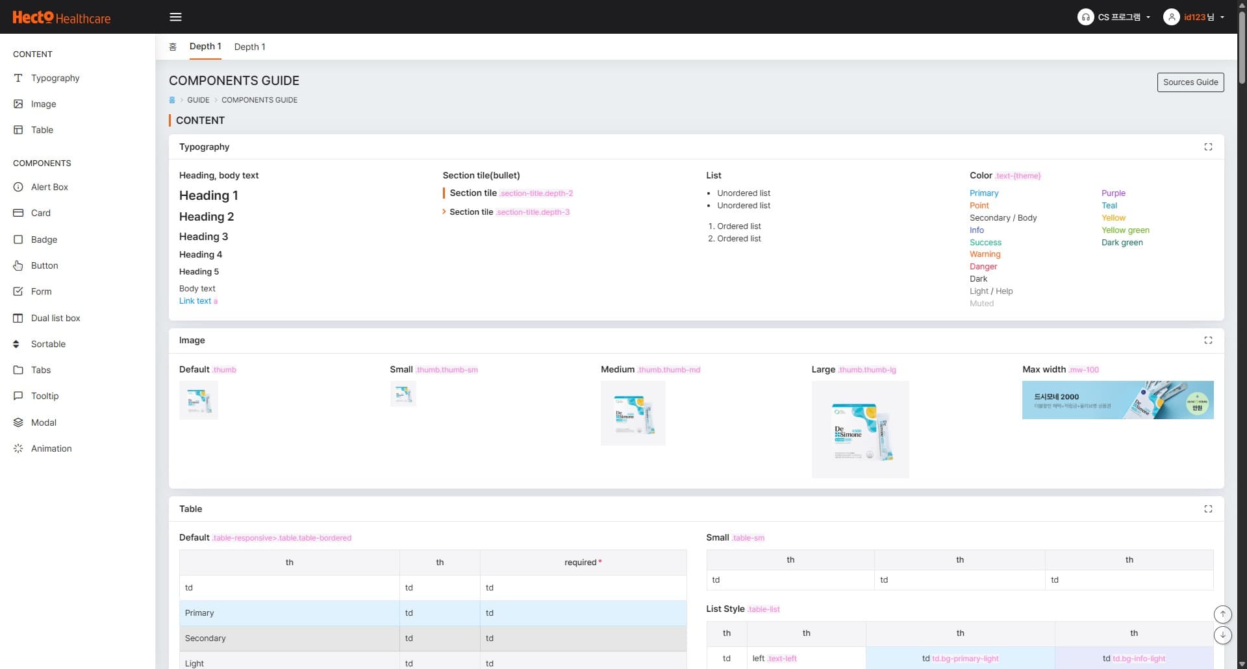The height and width of the screenshot is (669, 1247).
Task: Click the Default thumb image
Action: [x=199, y=400]
